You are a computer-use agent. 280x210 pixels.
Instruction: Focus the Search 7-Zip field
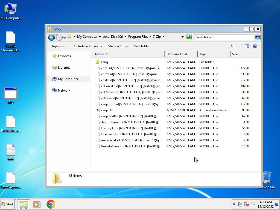pos(224,37)
